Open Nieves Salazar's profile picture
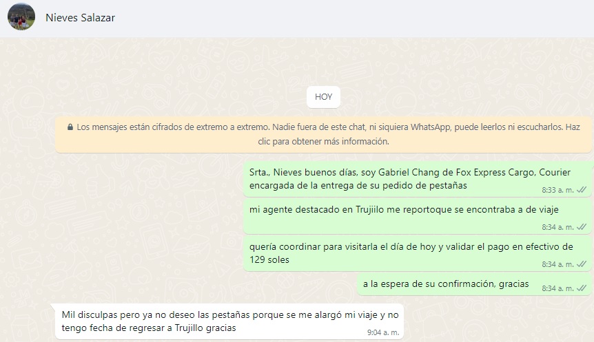This screenshot has height=342, width=594. tap(21, 17)
